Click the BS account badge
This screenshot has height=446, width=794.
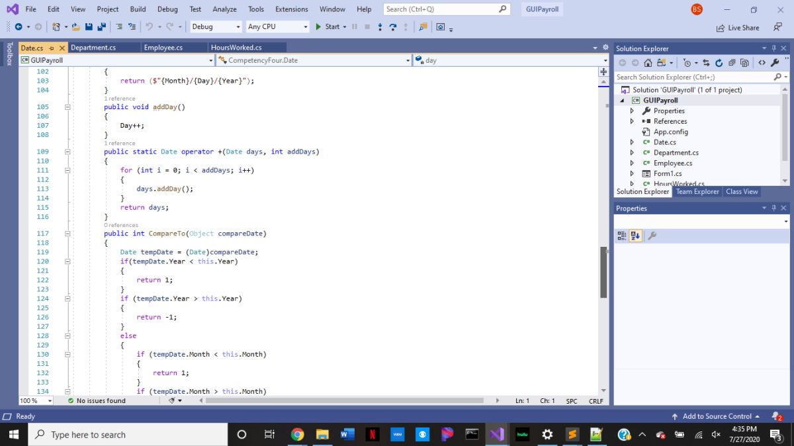point(697,9)
